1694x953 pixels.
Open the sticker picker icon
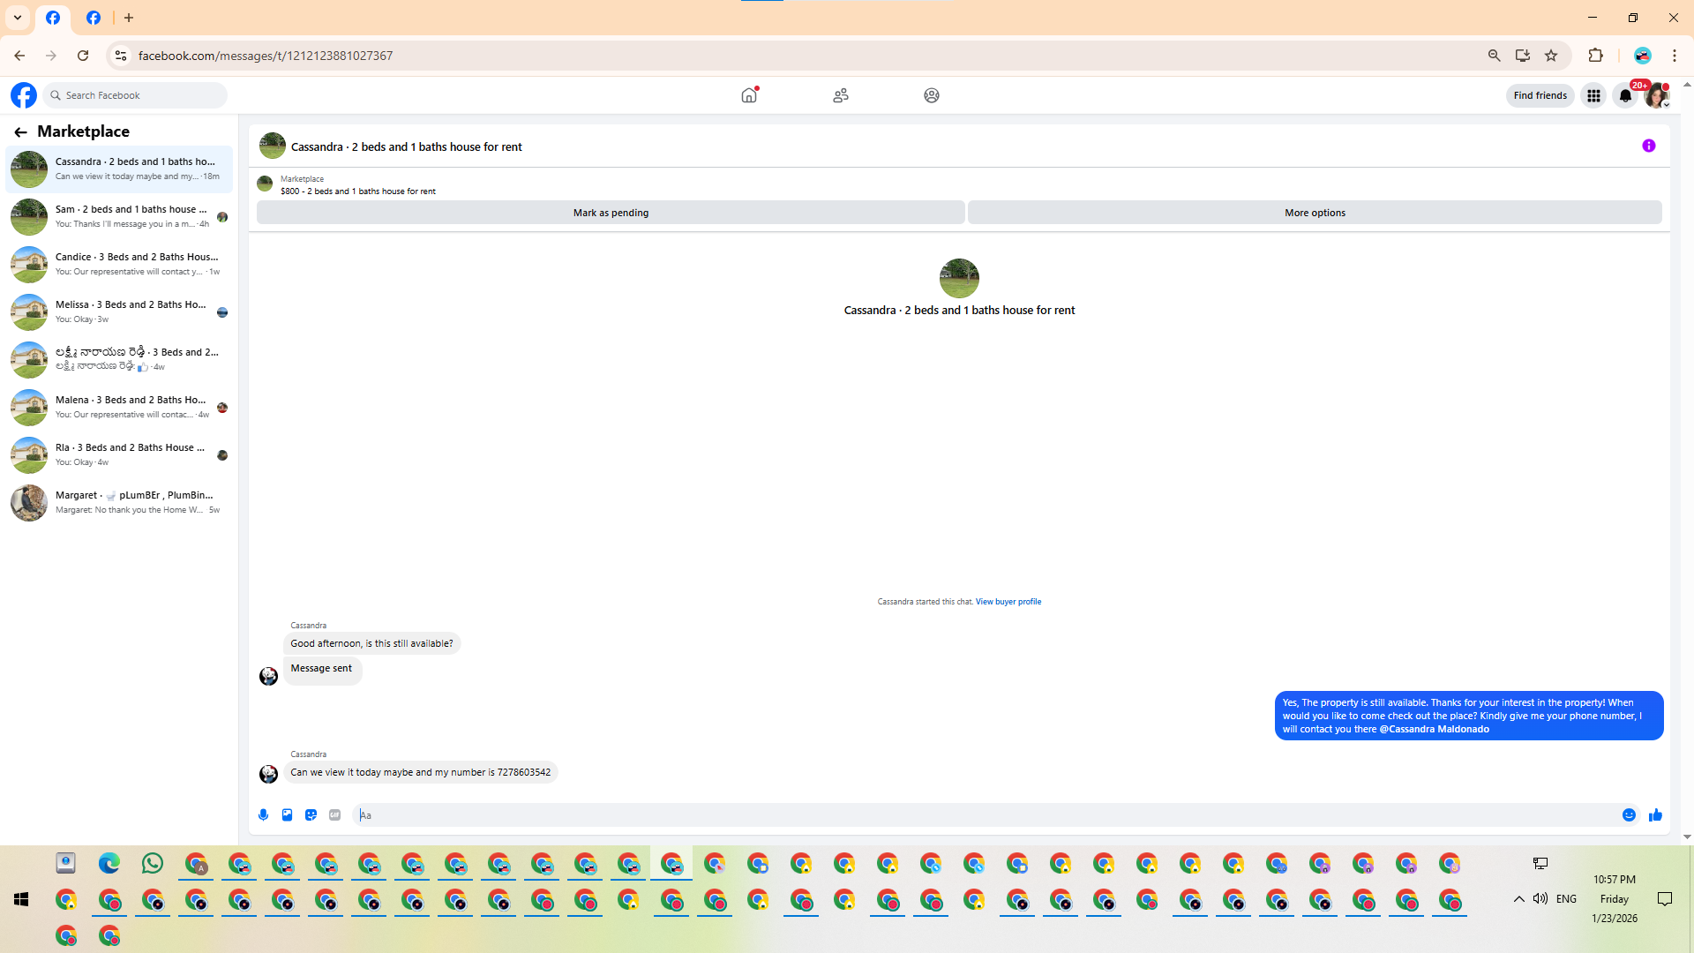pyautogui.click(x=311, y=815)
